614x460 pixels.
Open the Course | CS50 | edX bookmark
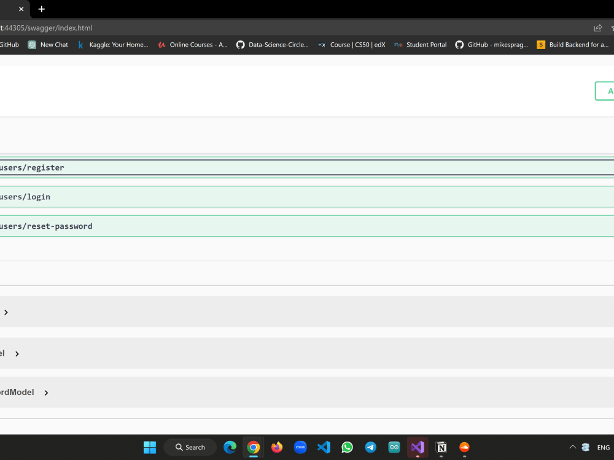click(x=352, y=44)
